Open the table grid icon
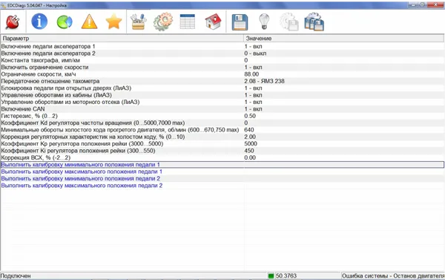The height and width of the screenshot is (280, 445). (188, 22)
